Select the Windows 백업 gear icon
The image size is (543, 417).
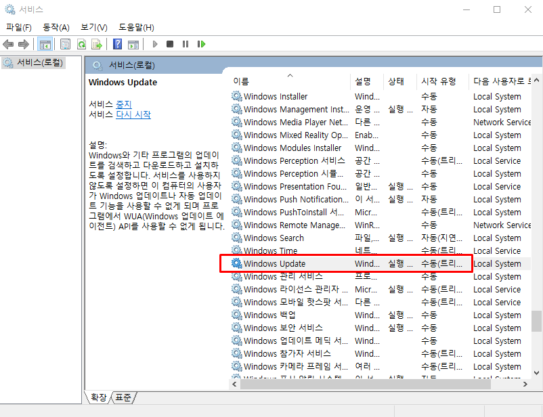click(237, 315)
